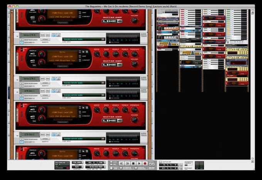
Task: Start playback with the Play button
Action: 139,163
